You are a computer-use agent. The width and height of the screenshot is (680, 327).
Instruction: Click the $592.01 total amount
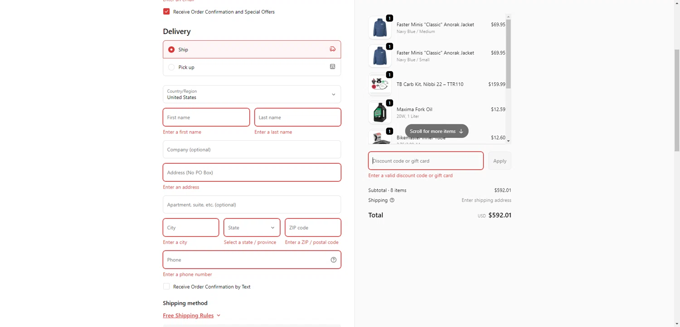coord(500,215)
